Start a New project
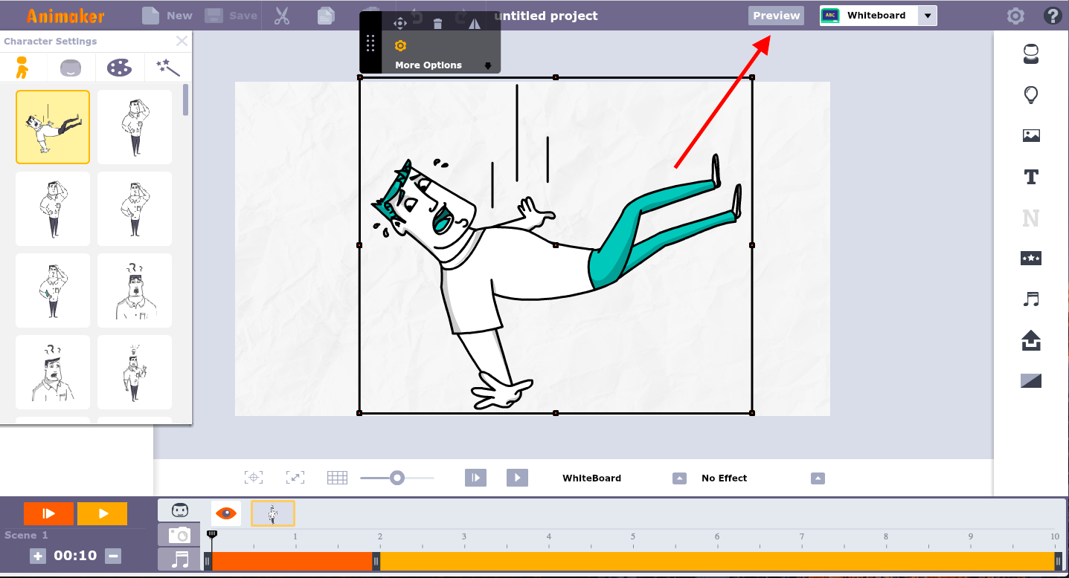The image size is (1069, 578). pos(167,15)
